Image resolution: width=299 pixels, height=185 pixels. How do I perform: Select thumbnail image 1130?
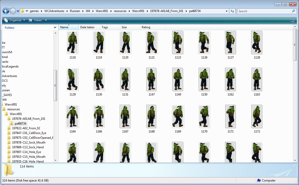pyautogui.click(x=99, y=79)
